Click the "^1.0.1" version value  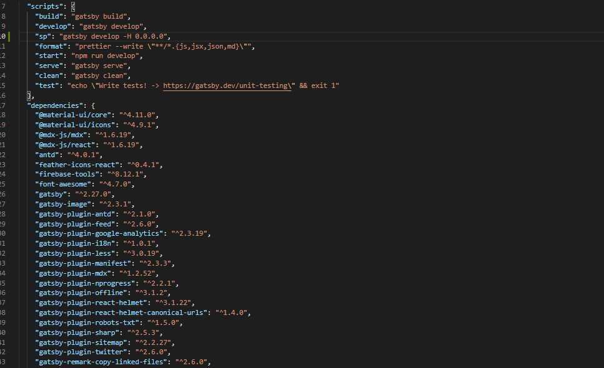click(x=139, y=243)
